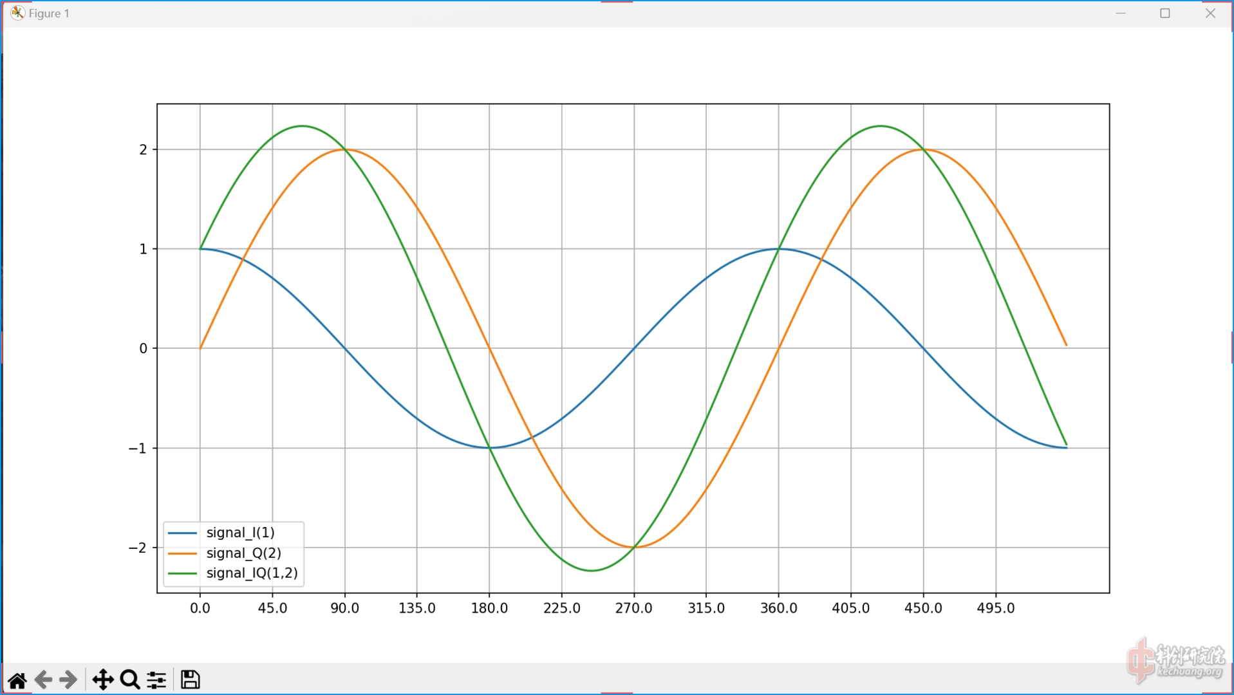Select the Zoom to rectangle tool

pyautogui.click(x=130, y=680)
